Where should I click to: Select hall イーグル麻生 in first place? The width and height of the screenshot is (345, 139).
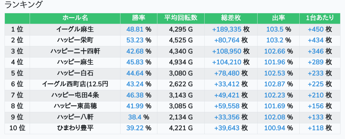75,29
